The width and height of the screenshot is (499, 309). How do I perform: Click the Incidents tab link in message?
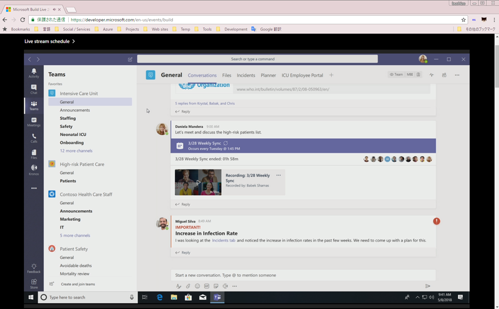(224, 240)
